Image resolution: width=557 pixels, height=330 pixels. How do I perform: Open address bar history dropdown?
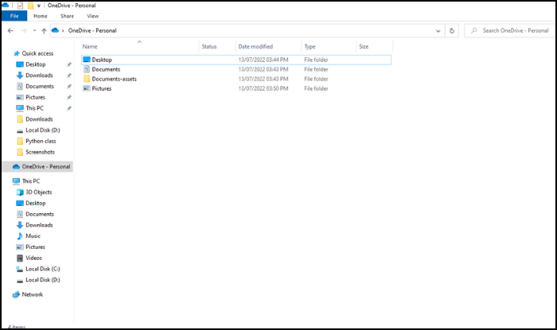(x=438, y=31)
